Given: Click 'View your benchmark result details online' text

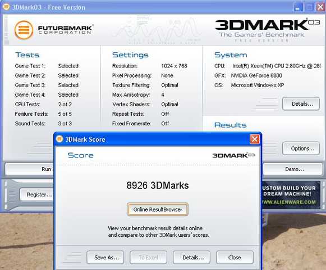Looking at the screenshot, I should click(155, 228).
